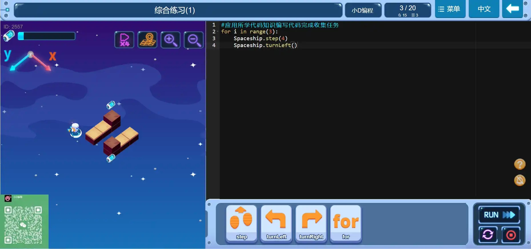The width and height of the screenshot is (531, 249).
Task: Click the energy progress bar
Action: coord(46,36)
